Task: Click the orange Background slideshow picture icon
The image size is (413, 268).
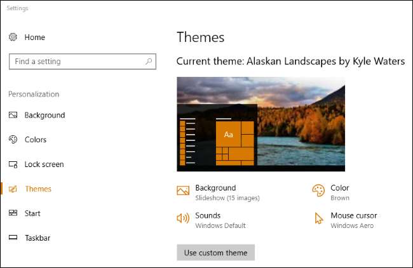Action: [x=183, y=191]
